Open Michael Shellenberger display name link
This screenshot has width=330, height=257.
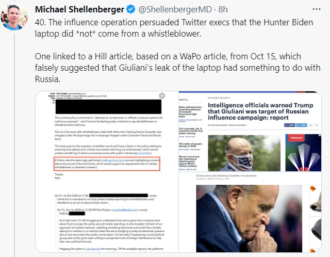[79, 9]
